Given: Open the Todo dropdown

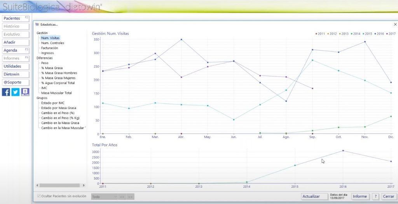Looking at the screenshot, I should point(104,197).
